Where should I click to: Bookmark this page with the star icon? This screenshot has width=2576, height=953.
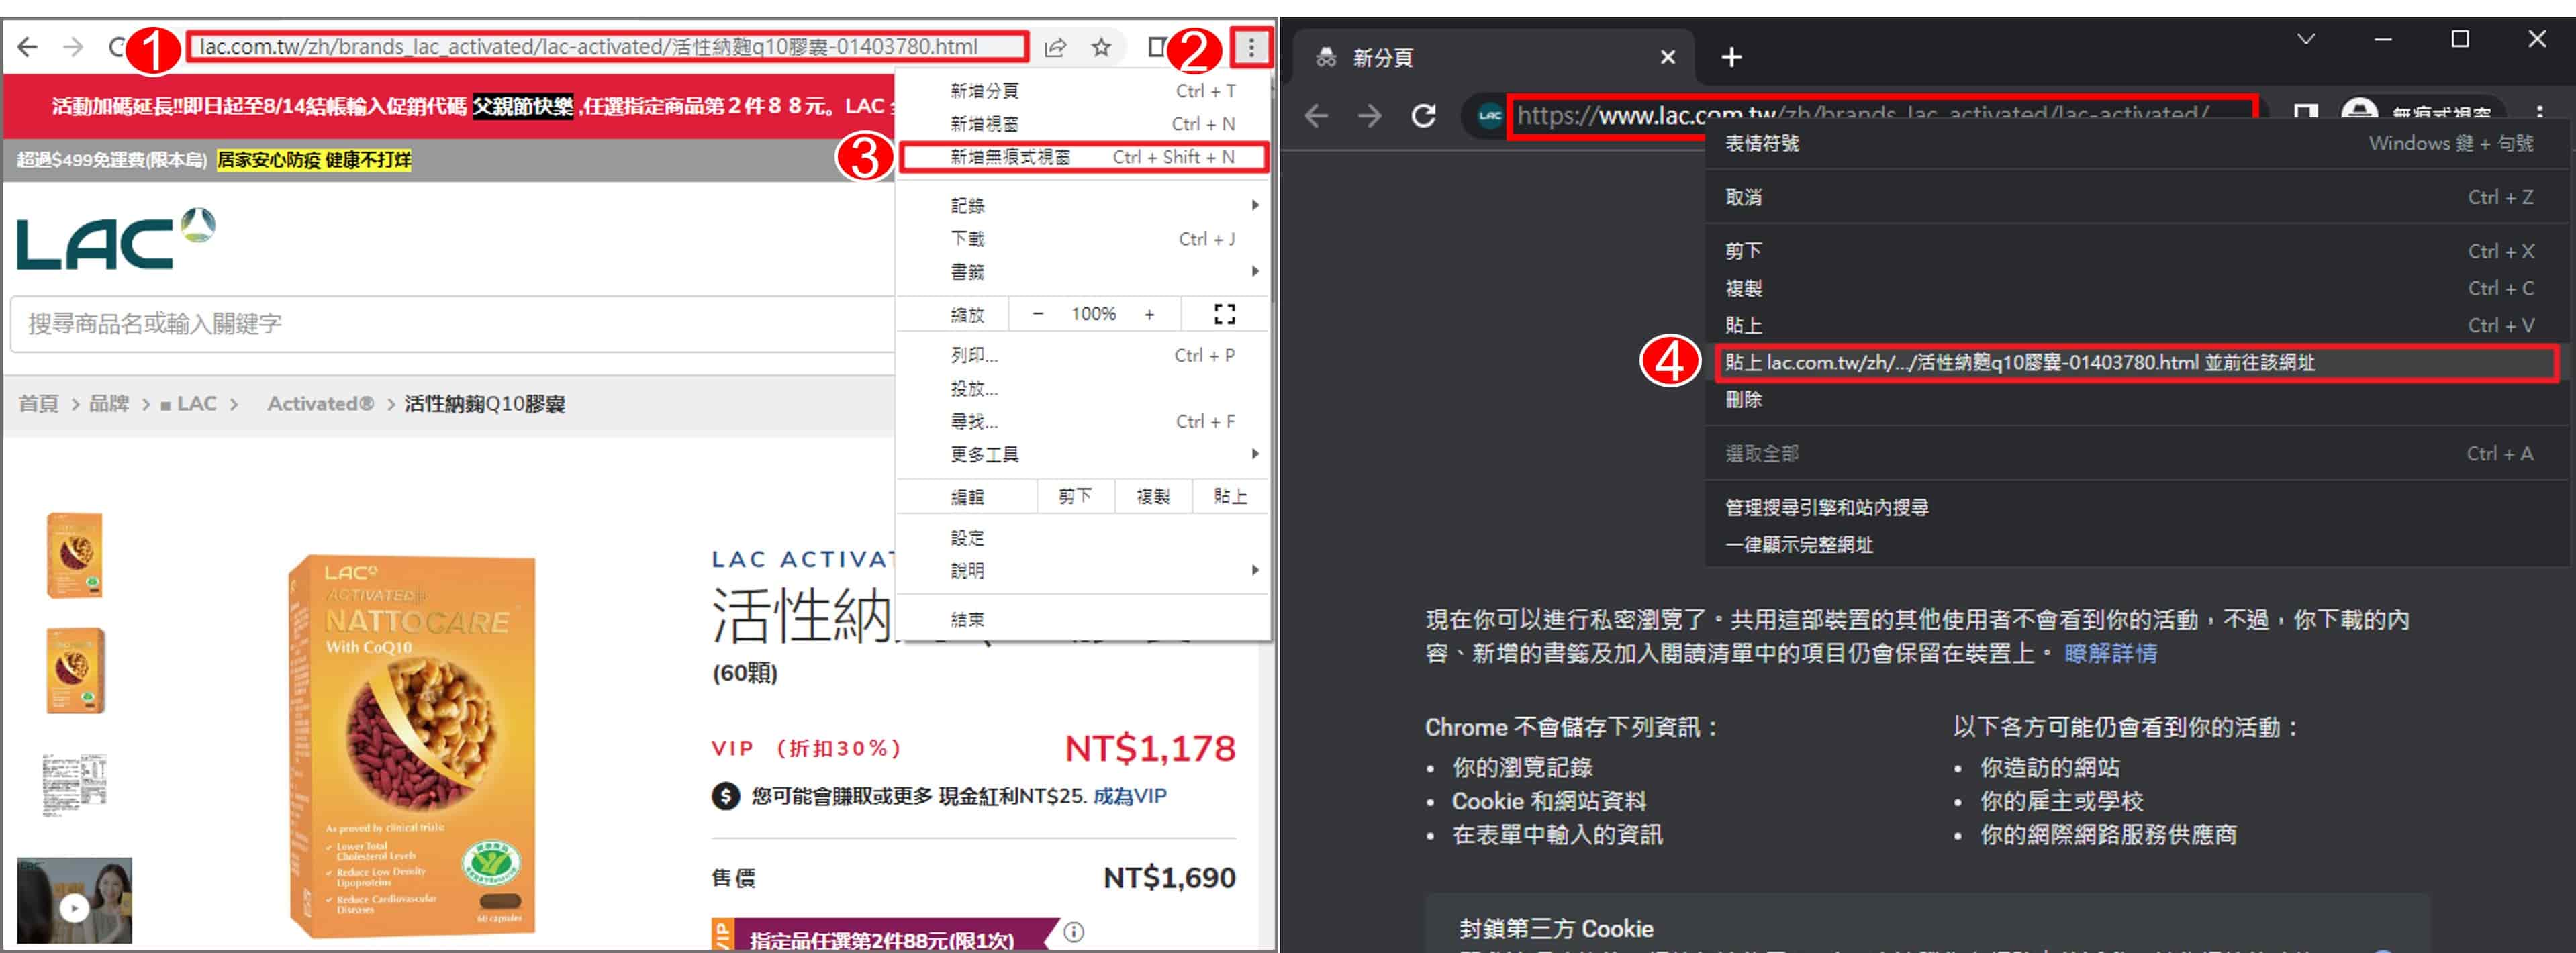coord(1101,47)
